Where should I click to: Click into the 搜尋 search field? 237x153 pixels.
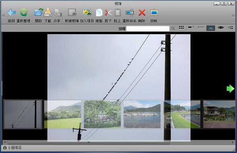pos(148,28)
